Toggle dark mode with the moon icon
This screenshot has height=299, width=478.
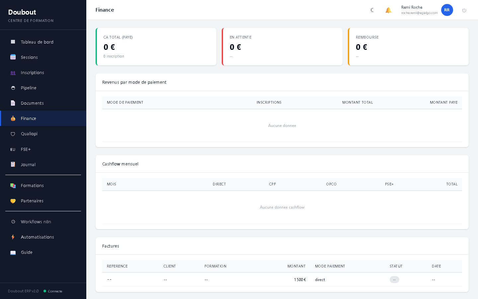pos(372,10)
